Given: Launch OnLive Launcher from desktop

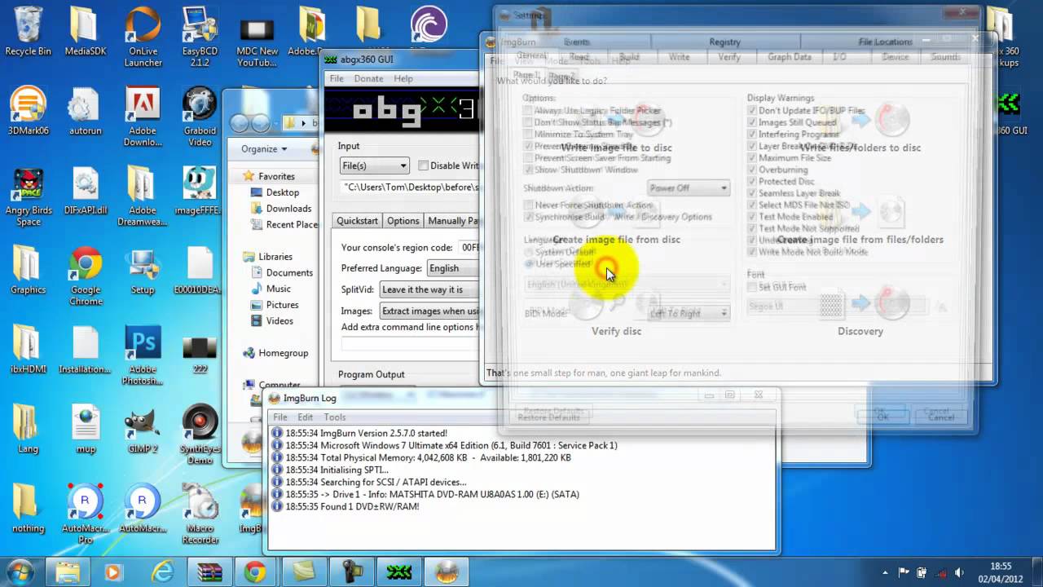Looking at the screenshot, I should pyautogui.click(x=143, y=37).
